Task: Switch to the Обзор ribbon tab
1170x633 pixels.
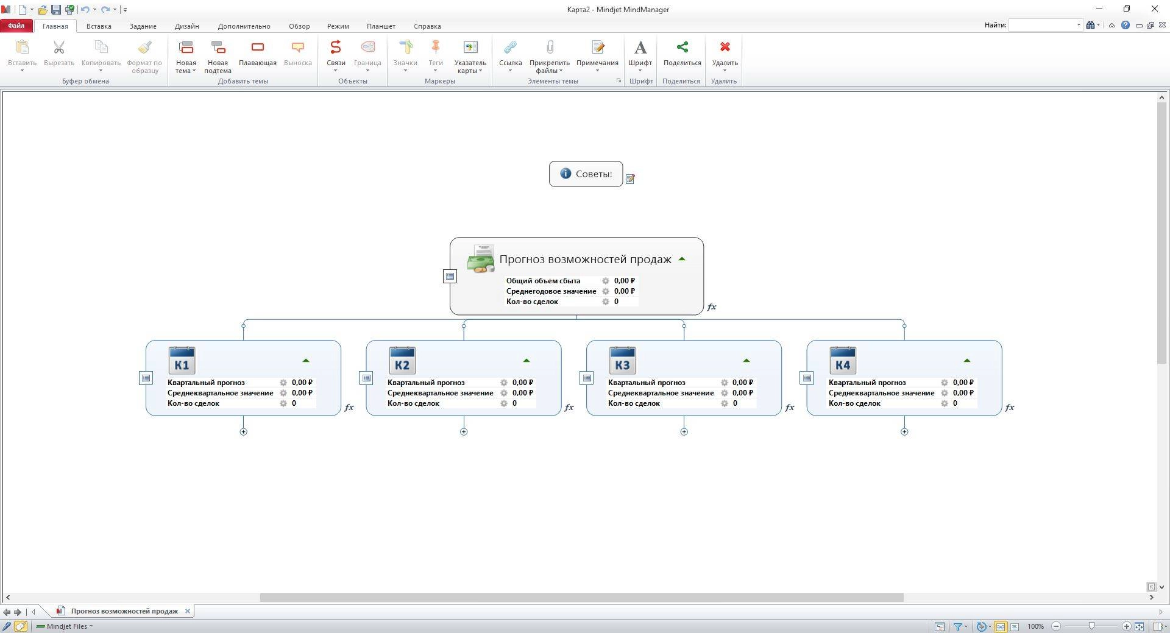Action: [x=299, y=26]
